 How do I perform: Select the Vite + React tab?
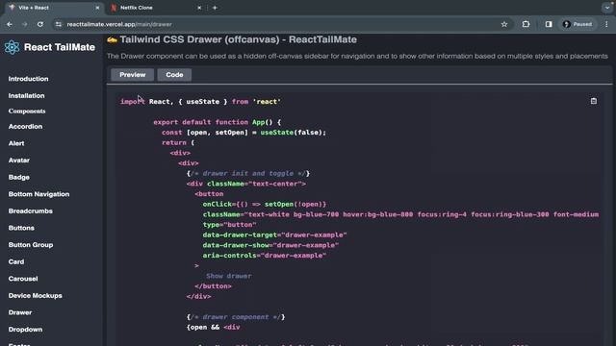53,8
